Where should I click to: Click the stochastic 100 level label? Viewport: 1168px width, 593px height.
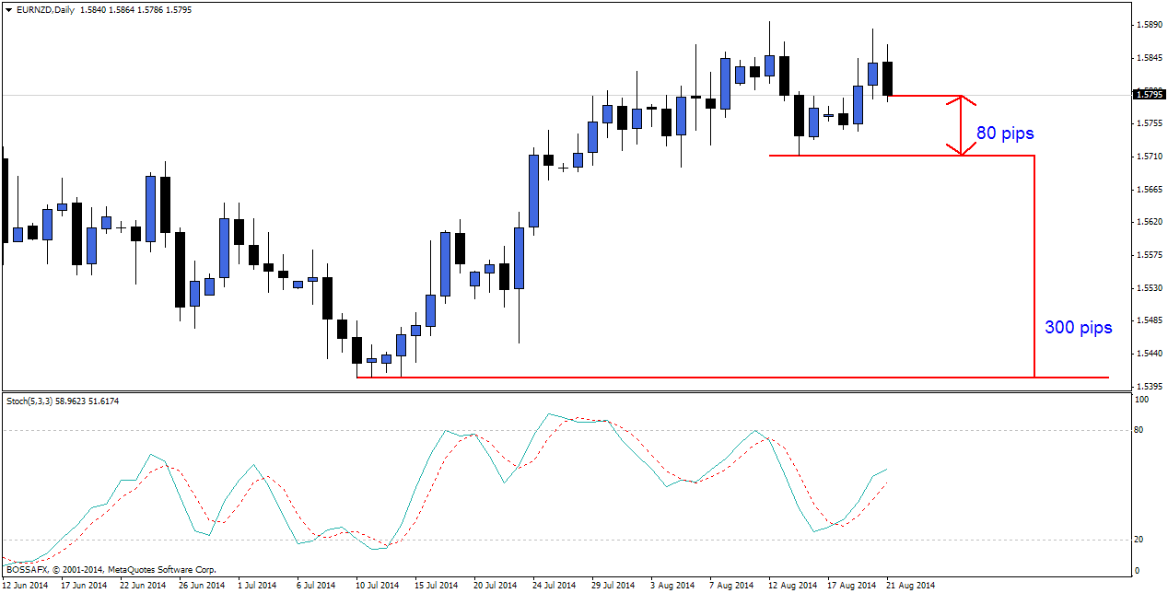click(x=1143, y=400)
